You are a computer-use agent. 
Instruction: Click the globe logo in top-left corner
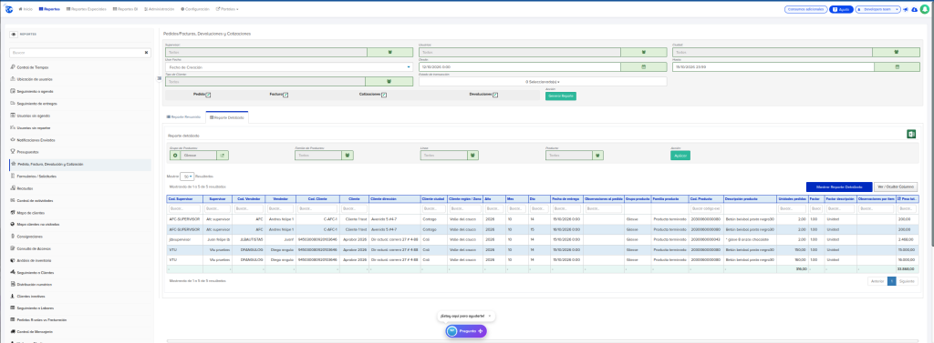[x=9, y=9]
